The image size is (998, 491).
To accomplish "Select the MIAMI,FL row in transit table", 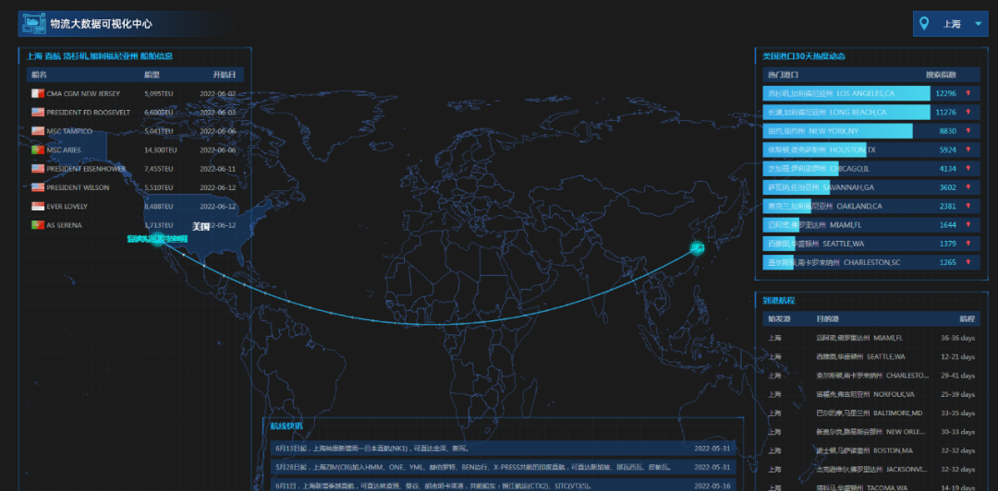I will coord(870,338).
